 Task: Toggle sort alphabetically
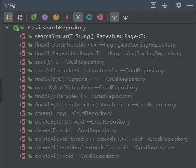[x=20, y=17]
